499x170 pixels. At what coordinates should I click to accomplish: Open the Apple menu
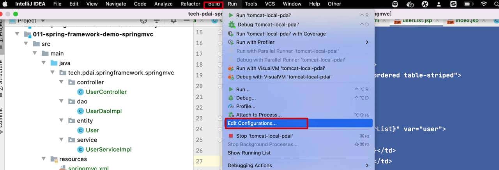point(6,4)
